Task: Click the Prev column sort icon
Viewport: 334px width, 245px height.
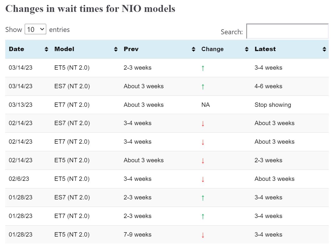Action: 193,49
